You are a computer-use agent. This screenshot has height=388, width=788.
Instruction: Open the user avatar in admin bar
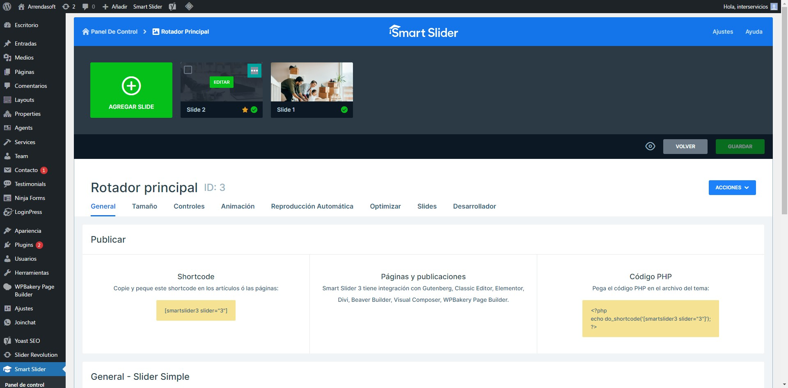point(774,7)
